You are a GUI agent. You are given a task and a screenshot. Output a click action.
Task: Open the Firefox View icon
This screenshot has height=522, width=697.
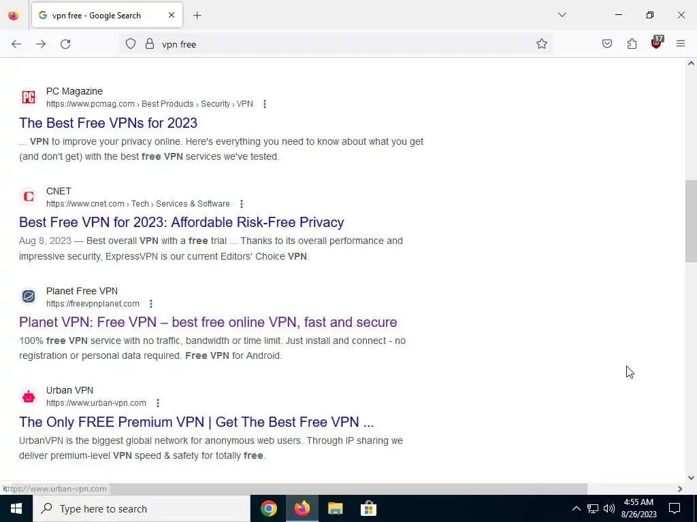pyautogui.click(x=14, y=16)
